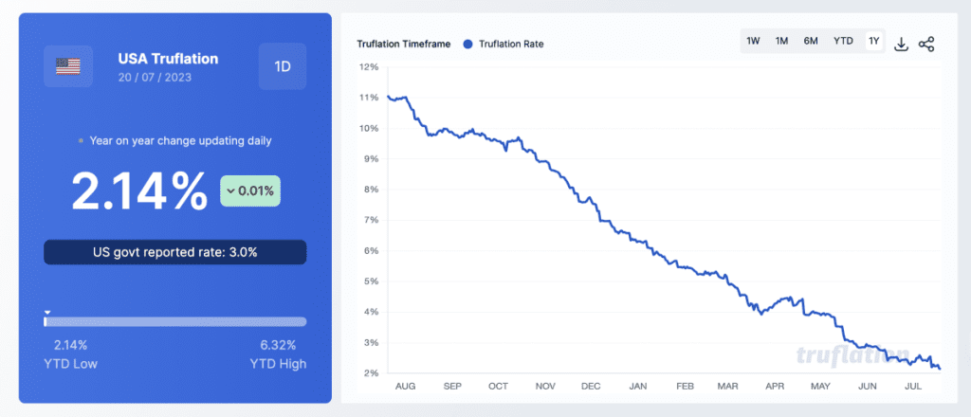Click the share chart icon
This screenshot has width=971, height=417.
click(x=925, y=44)
